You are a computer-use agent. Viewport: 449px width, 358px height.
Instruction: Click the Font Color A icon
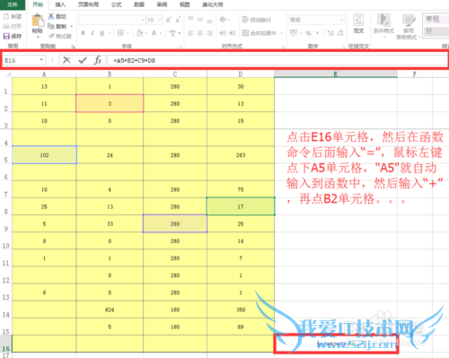click(154, 33)
